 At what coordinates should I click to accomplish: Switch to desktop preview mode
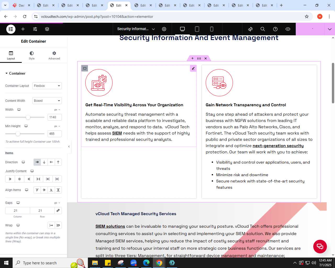point(182,29)
